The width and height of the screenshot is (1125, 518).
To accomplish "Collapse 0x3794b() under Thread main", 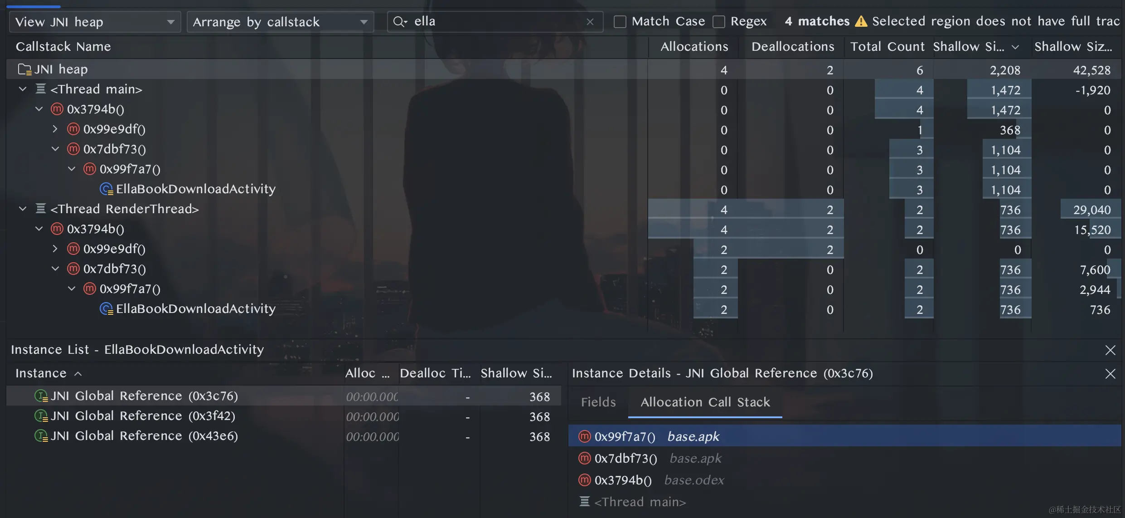I will [x=39, y=109].
